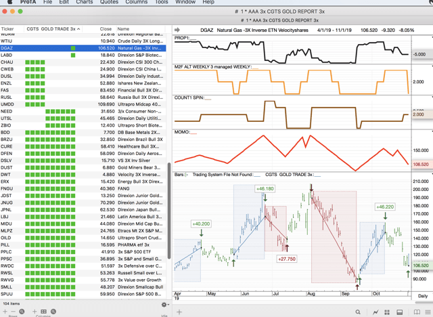Click the +46.220 trade profit label
433x317 pixels.
coord(385,207)
